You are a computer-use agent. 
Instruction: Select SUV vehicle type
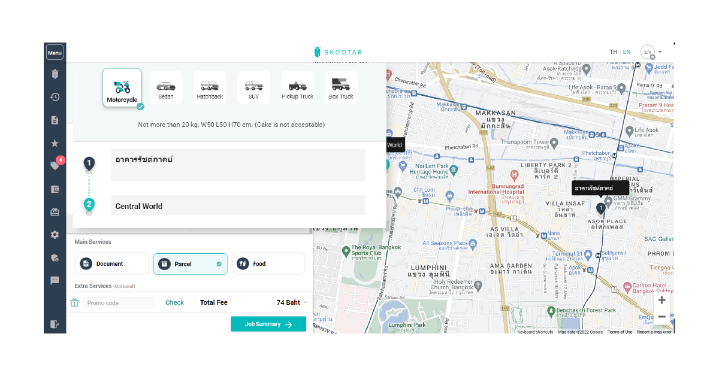[253, 88]
